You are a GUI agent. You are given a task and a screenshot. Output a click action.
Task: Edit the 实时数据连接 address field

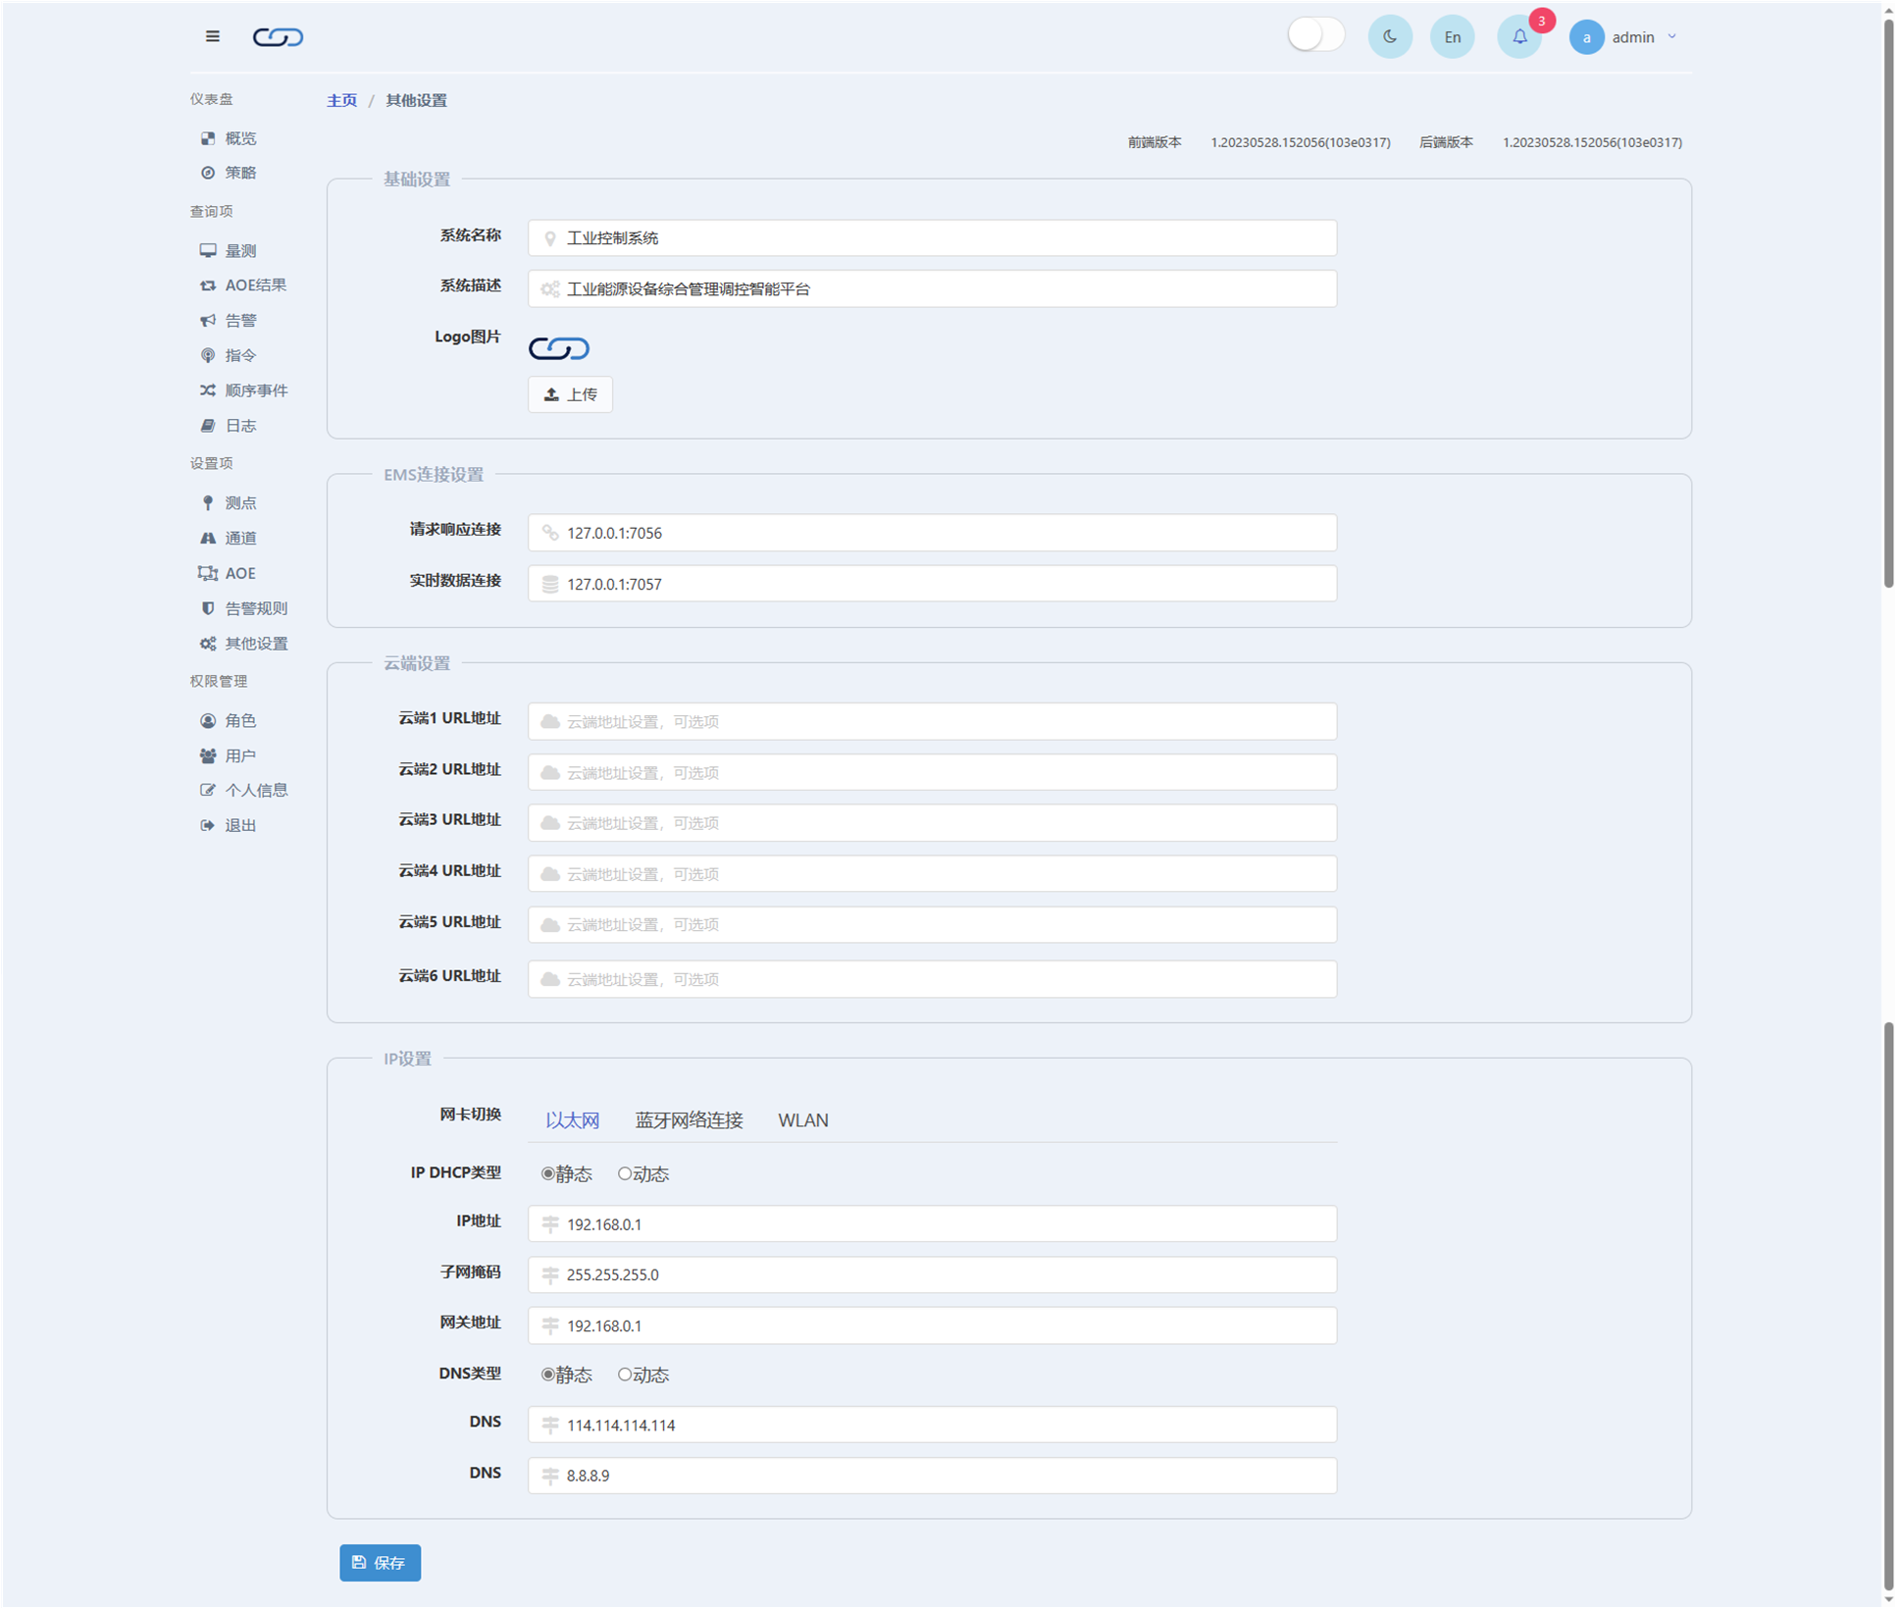click(x=932, y=584)
